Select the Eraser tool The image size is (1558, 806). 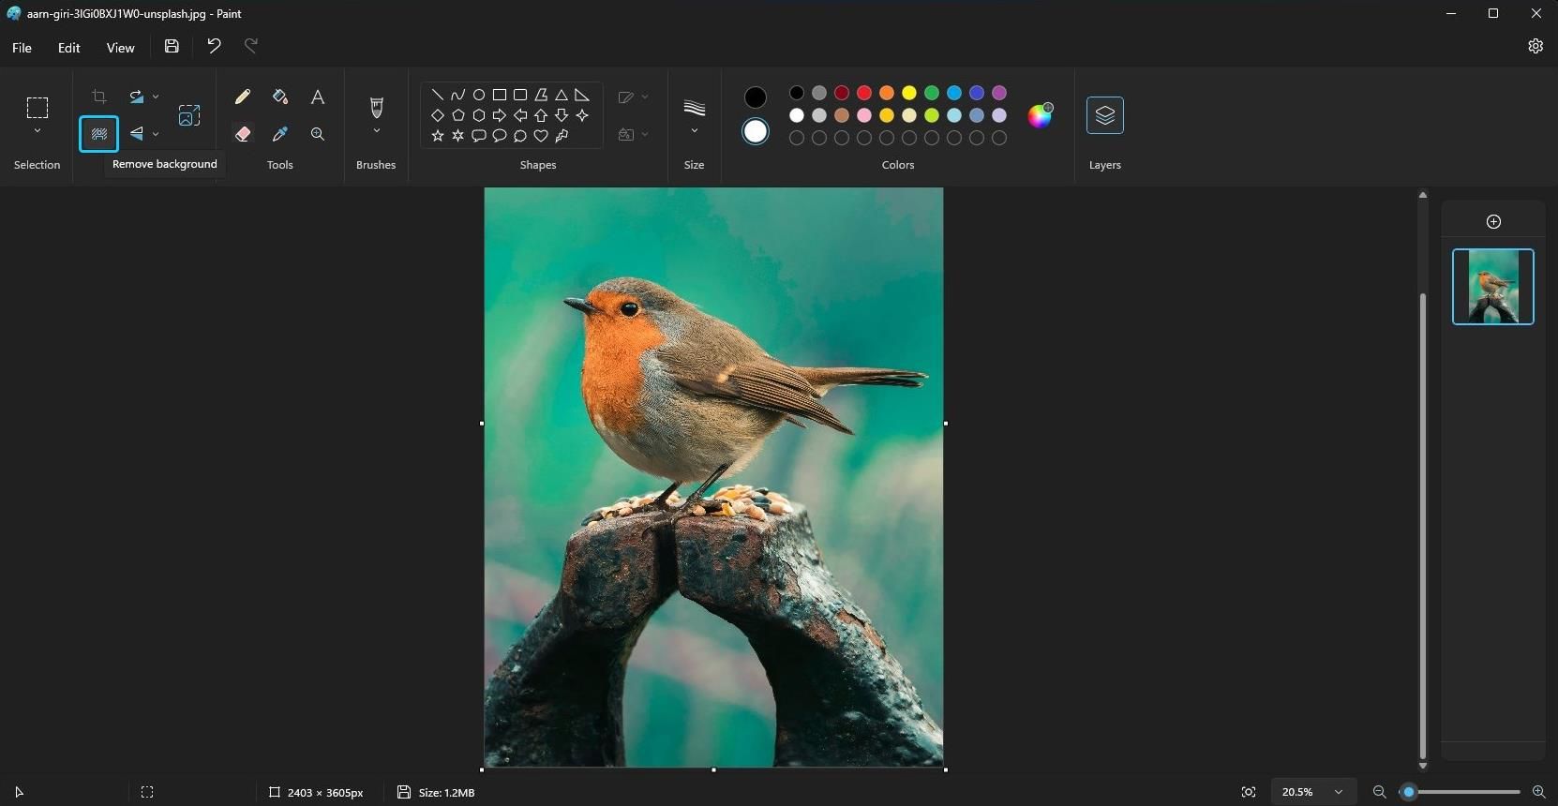pyautogui.click(x=243, y=134)
